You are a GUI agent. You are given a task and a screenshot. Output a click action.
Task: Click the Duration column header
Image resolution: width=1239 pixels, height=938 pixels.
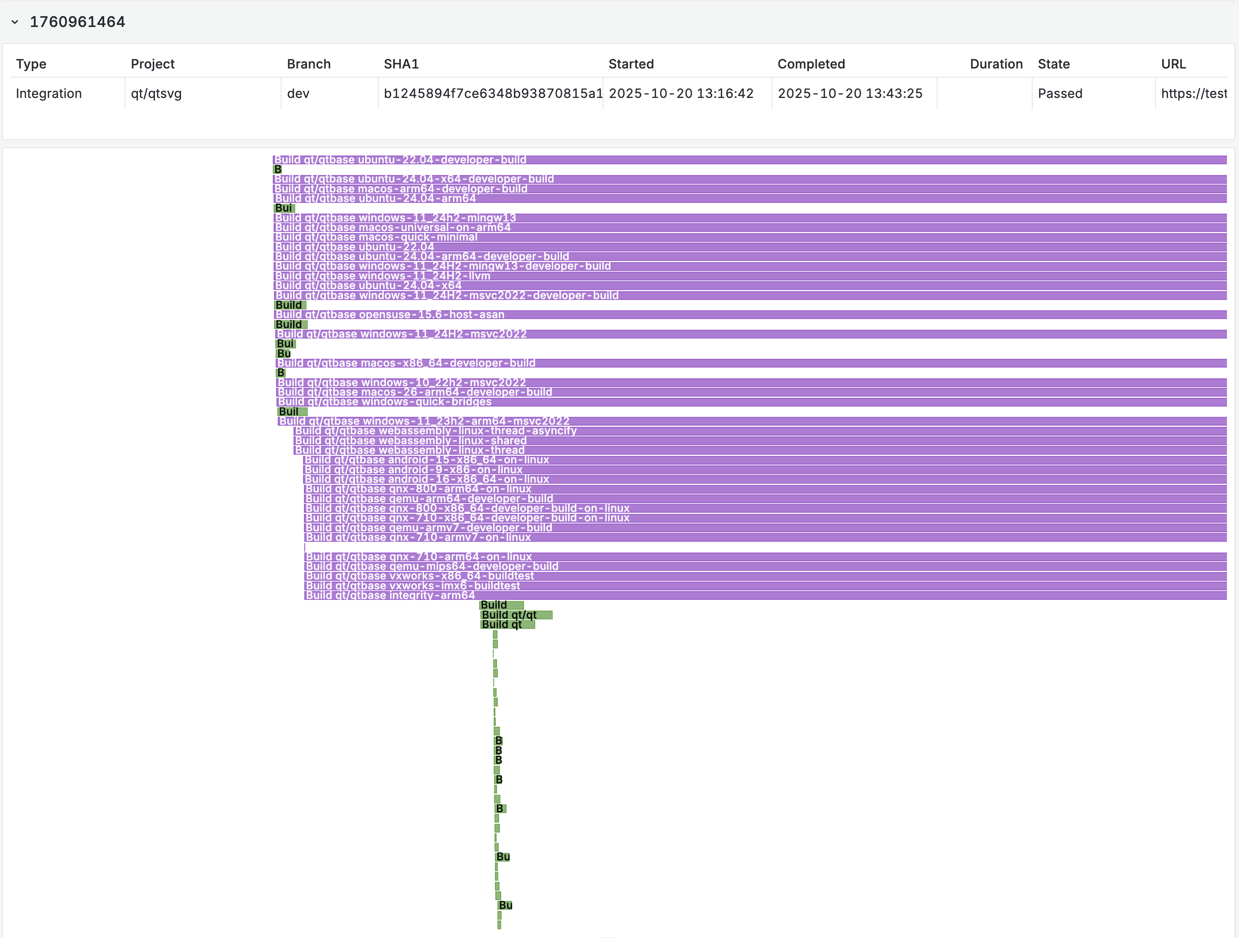click(x=995, y=64)
